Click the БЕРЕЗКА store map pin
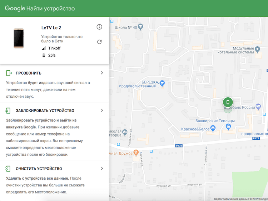 [162, 83]
